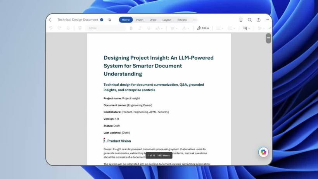Viewport: 318px width, 179px height.
Task: Toggle italic formatting
Action: (x=140, y=28)
